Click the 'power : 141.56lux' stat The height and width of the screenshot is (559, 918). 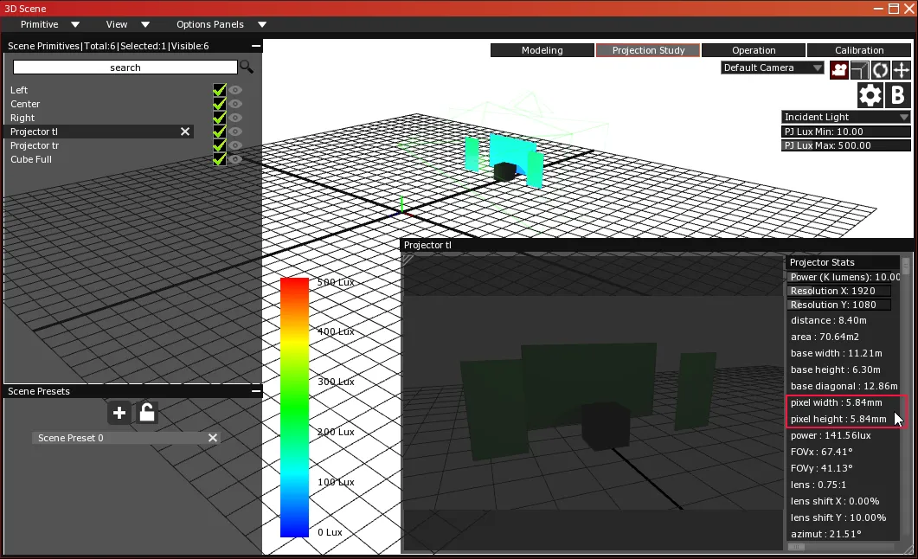pyautogui.click(x=831, y=435)
